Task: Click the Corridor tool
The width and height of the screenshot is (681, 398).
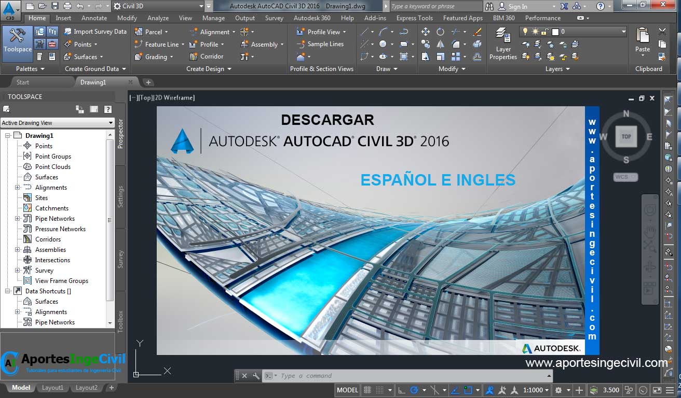Action: (207, 56)
